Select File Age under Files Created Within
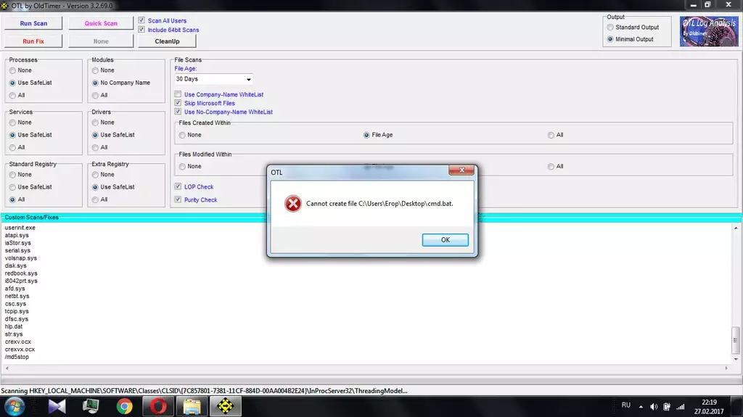Image resolution: width=743 pixels, height=417 pixels. [366, 135]
